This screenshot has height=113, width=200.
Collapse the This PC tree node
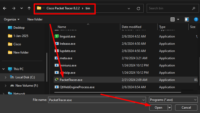point(4,69)
